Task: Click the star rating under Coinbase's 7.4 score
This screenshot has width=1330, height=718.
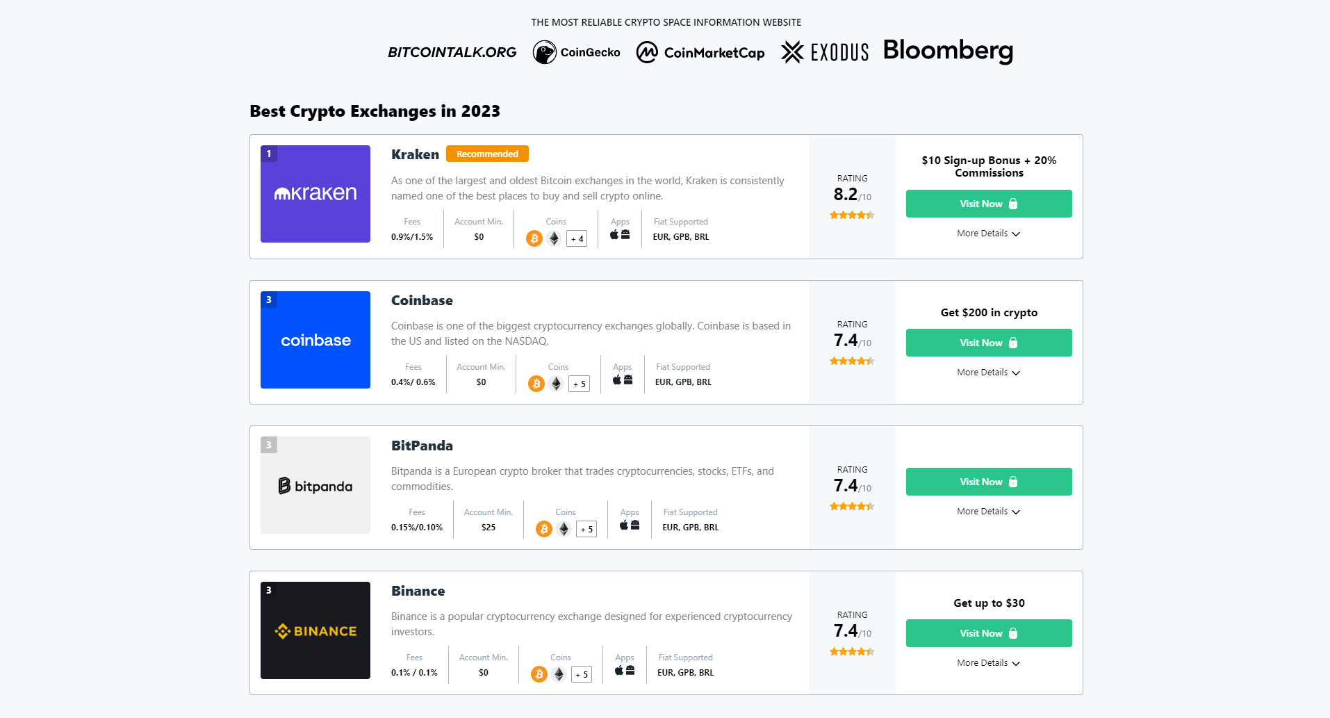Action: pyautogui.click(x=852, y=361)
